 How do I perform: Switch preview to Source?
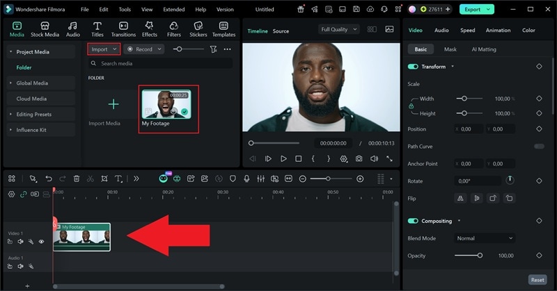[281, 31]
